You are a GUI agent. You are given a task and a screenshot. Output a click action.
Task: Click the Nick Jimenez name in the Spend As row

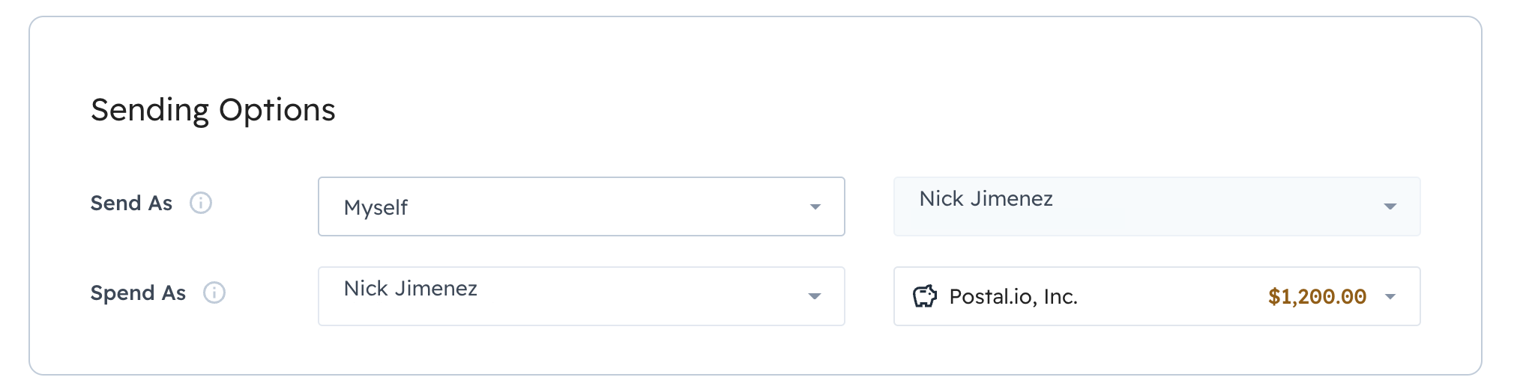click(x=410, y=289)
